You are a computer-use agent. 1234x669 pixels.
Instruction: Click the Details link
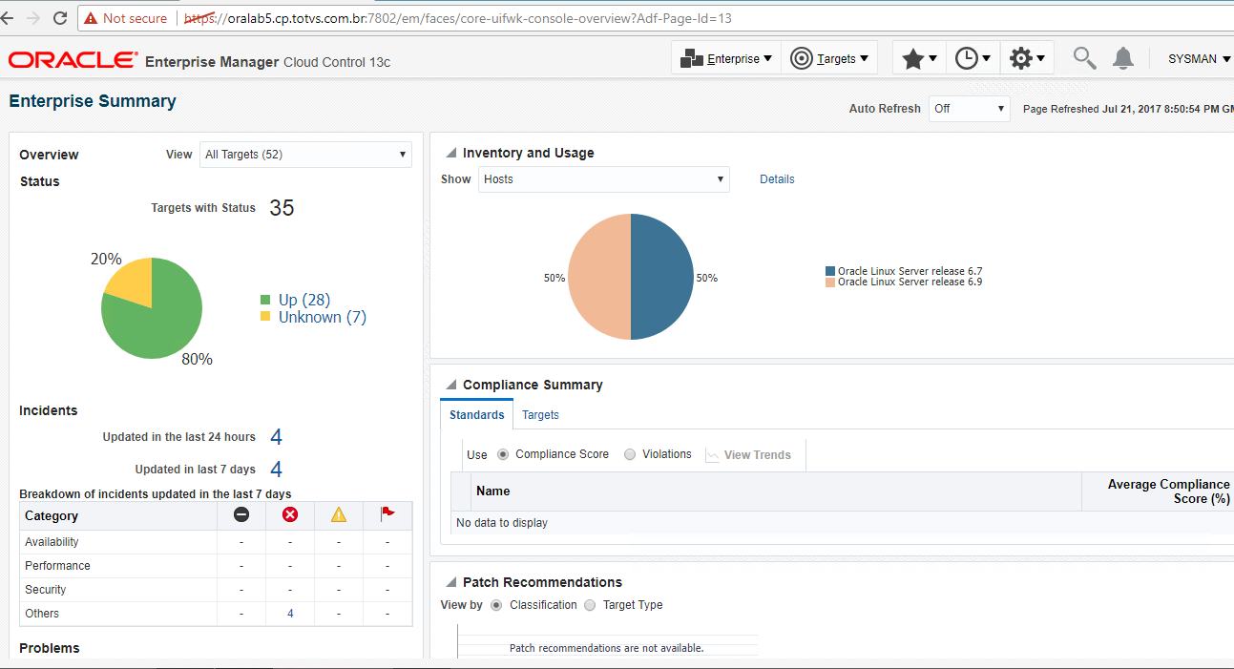(777, 179)
